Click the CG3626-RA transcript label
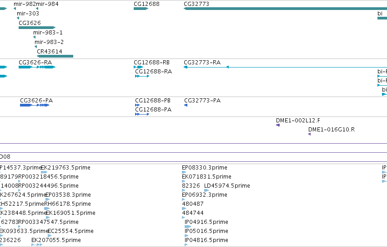Viewport: 387px width, 247px height. tap(35, 62)
